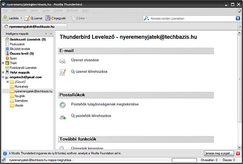243x164 pixels.
Task: Click the E-mail section header
Action: tap(136, 51)
